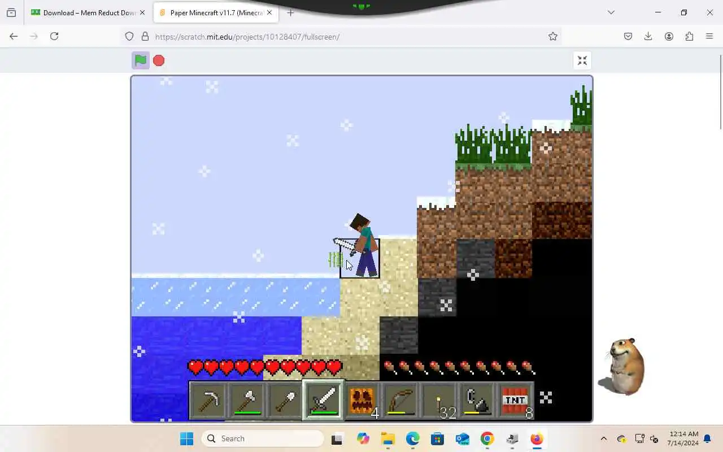Go forward one page in the browser
The image size is (723, 452).
(x=34, y=36)
